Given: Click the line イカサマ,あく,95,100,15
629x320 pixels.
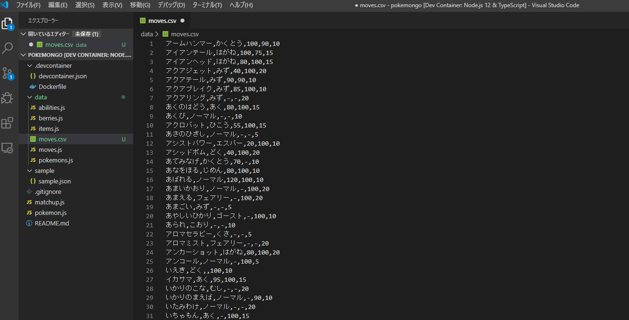Looking at the screenshot, I should 206,280.
